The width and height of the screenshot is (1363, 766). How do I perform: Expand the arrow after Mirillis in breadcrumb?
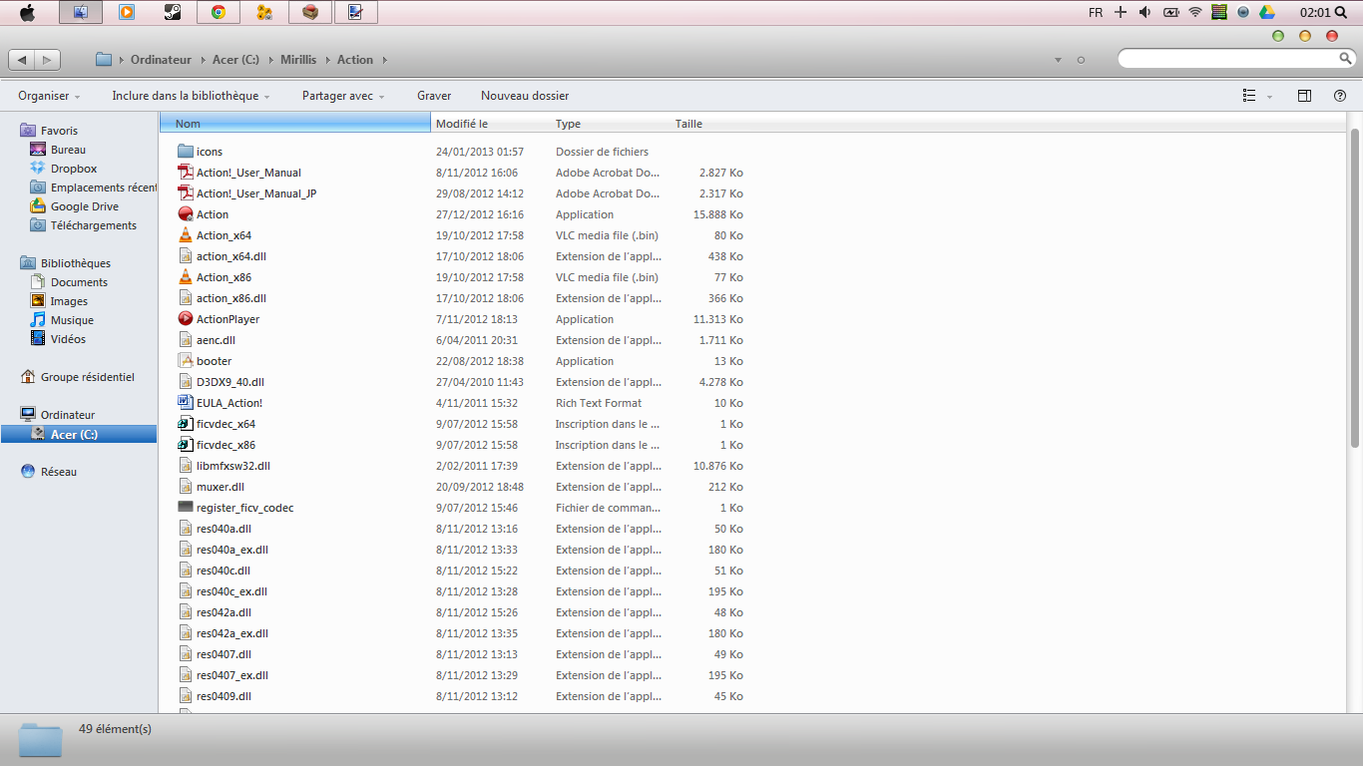[x=327, y=60]
